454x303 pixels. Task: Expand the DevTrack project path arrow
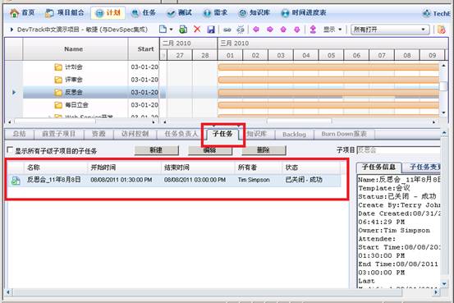pos(11,30)
